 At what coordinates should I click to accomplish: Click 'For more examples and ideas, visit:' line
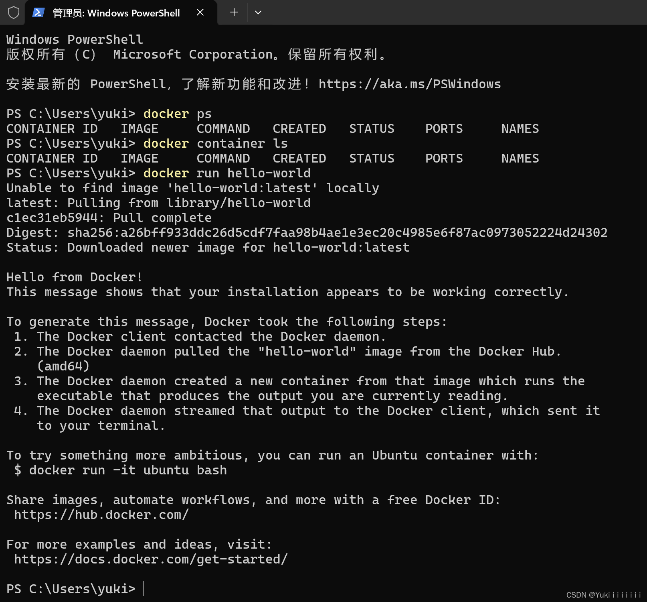140,545
